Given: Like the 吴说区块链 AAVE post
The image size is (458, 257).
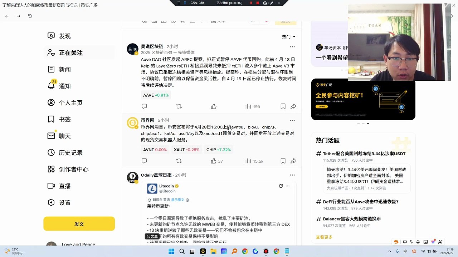Looking at the screenshot, I should pyautogui.click(x=214, y=106).
